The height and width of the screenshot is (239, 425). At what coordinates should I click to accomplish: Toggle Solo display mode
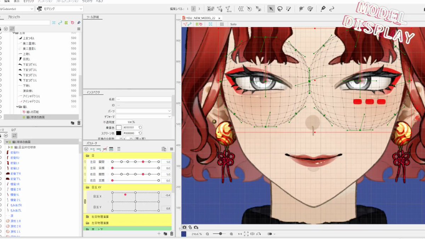[233, 24]
